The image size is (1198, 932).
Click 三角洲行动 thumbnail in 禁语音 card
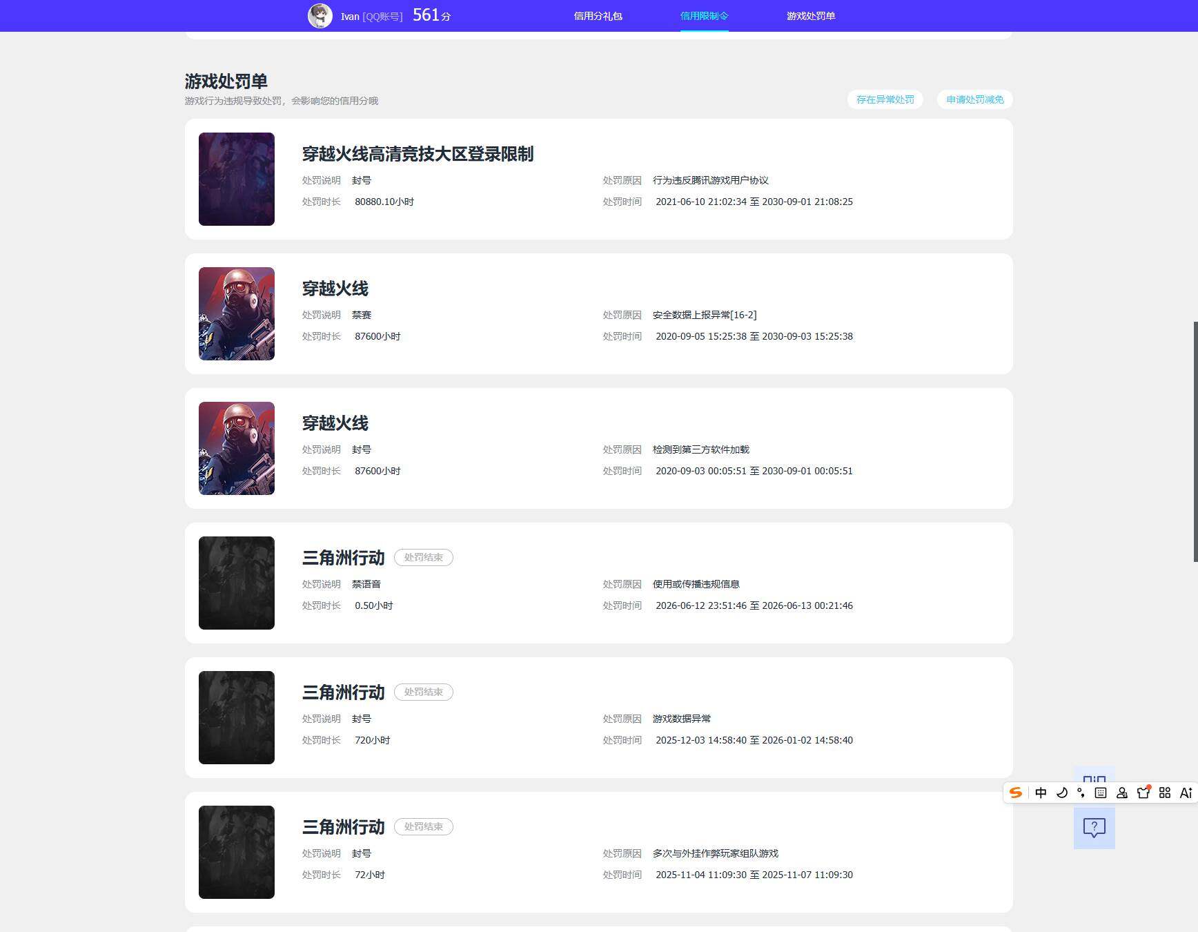point(237,583)
